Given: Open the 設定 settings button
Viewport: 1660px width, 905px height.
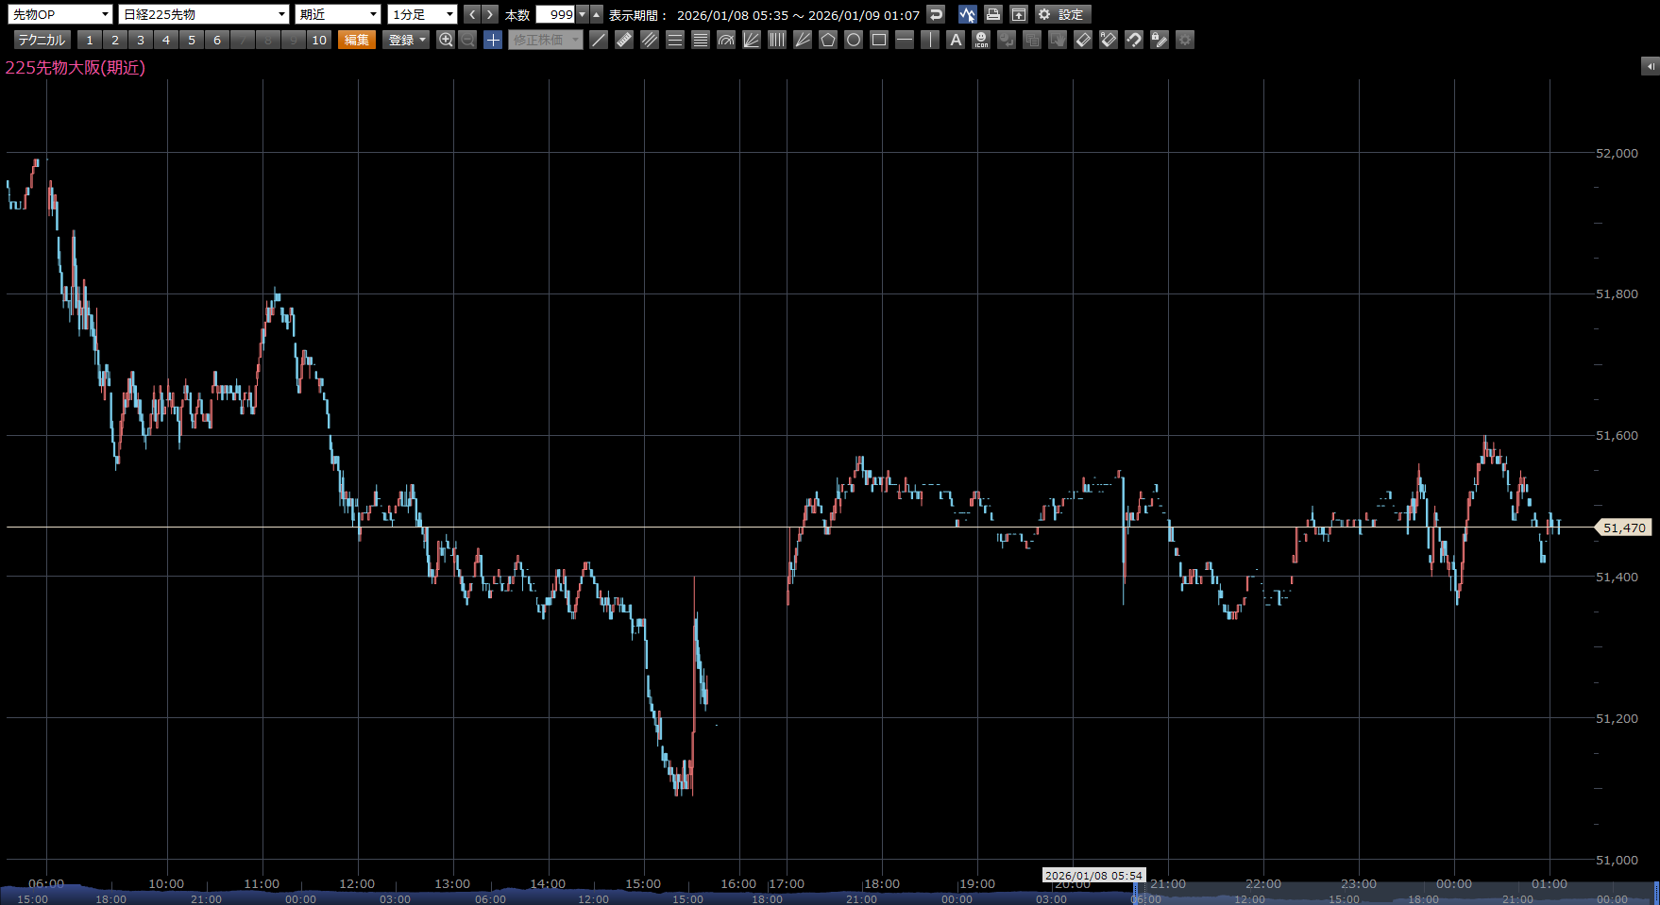Looking at the screenshot, I should (x=1062, y=14).
